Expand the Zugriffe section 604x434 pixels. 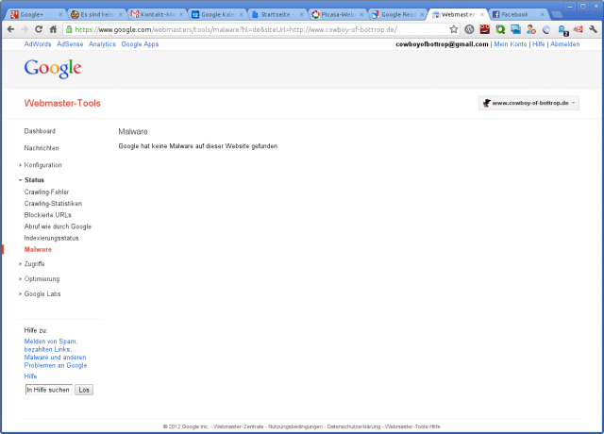coord(34,264)
